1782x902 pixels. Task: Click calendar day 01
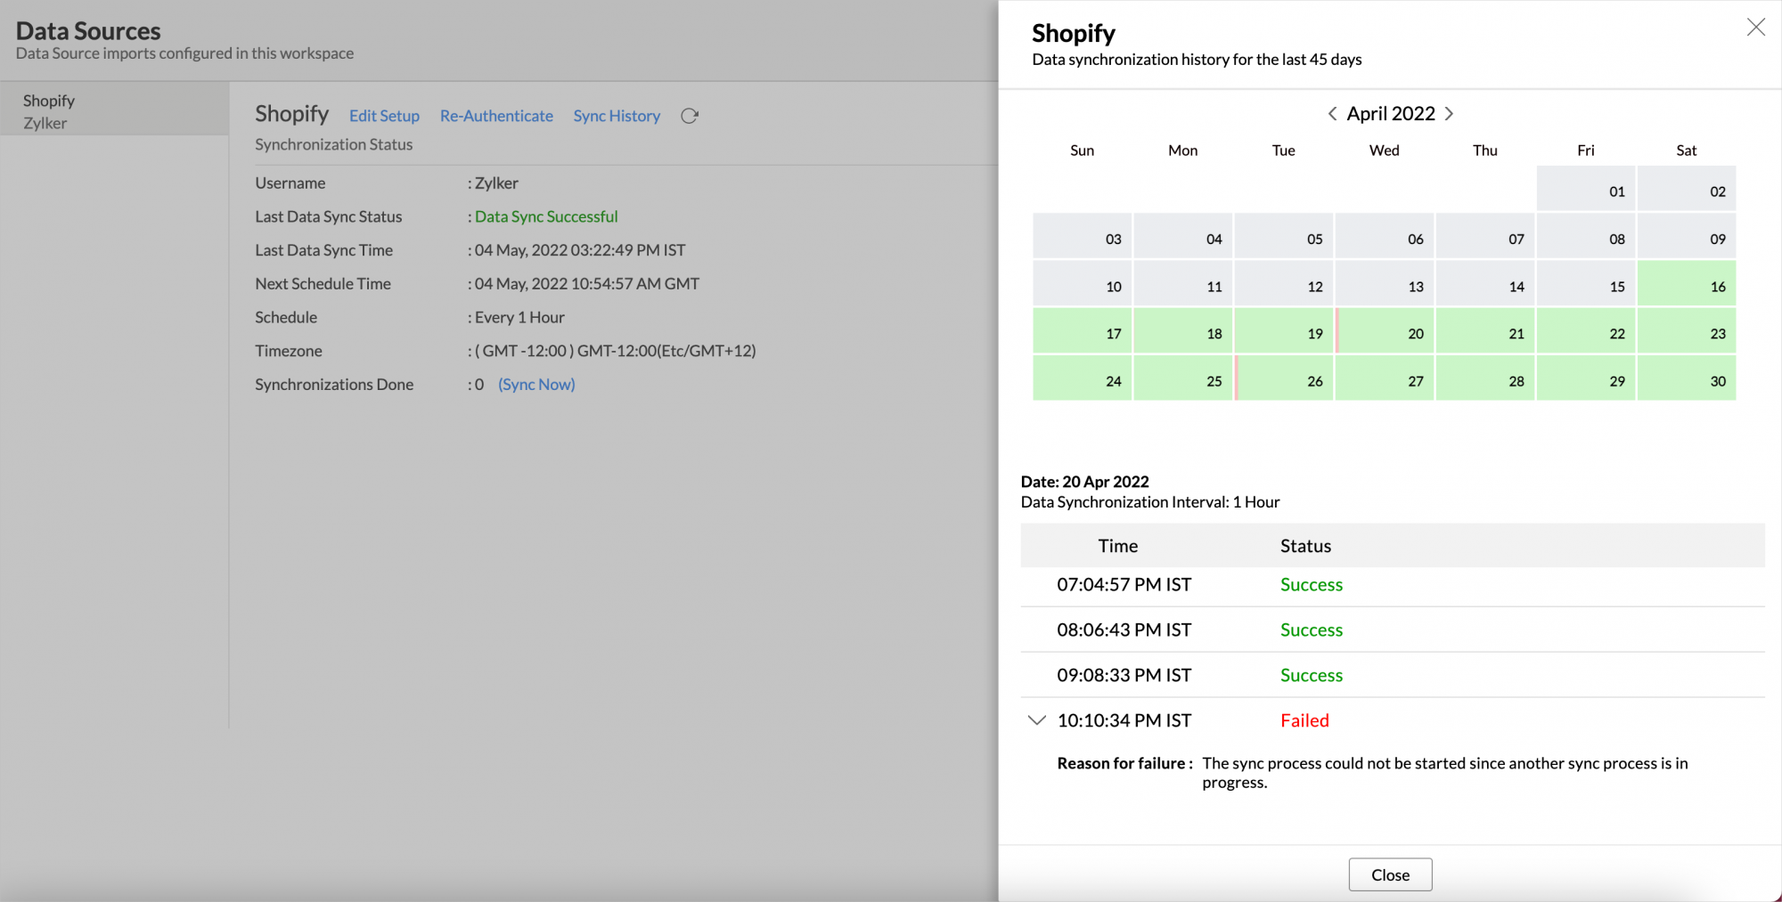pyautogui.click(x=1586, y=188)
